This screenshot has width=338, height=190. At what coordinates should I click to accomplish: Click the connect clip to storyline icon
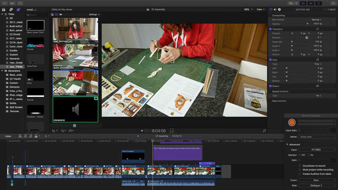20,136
